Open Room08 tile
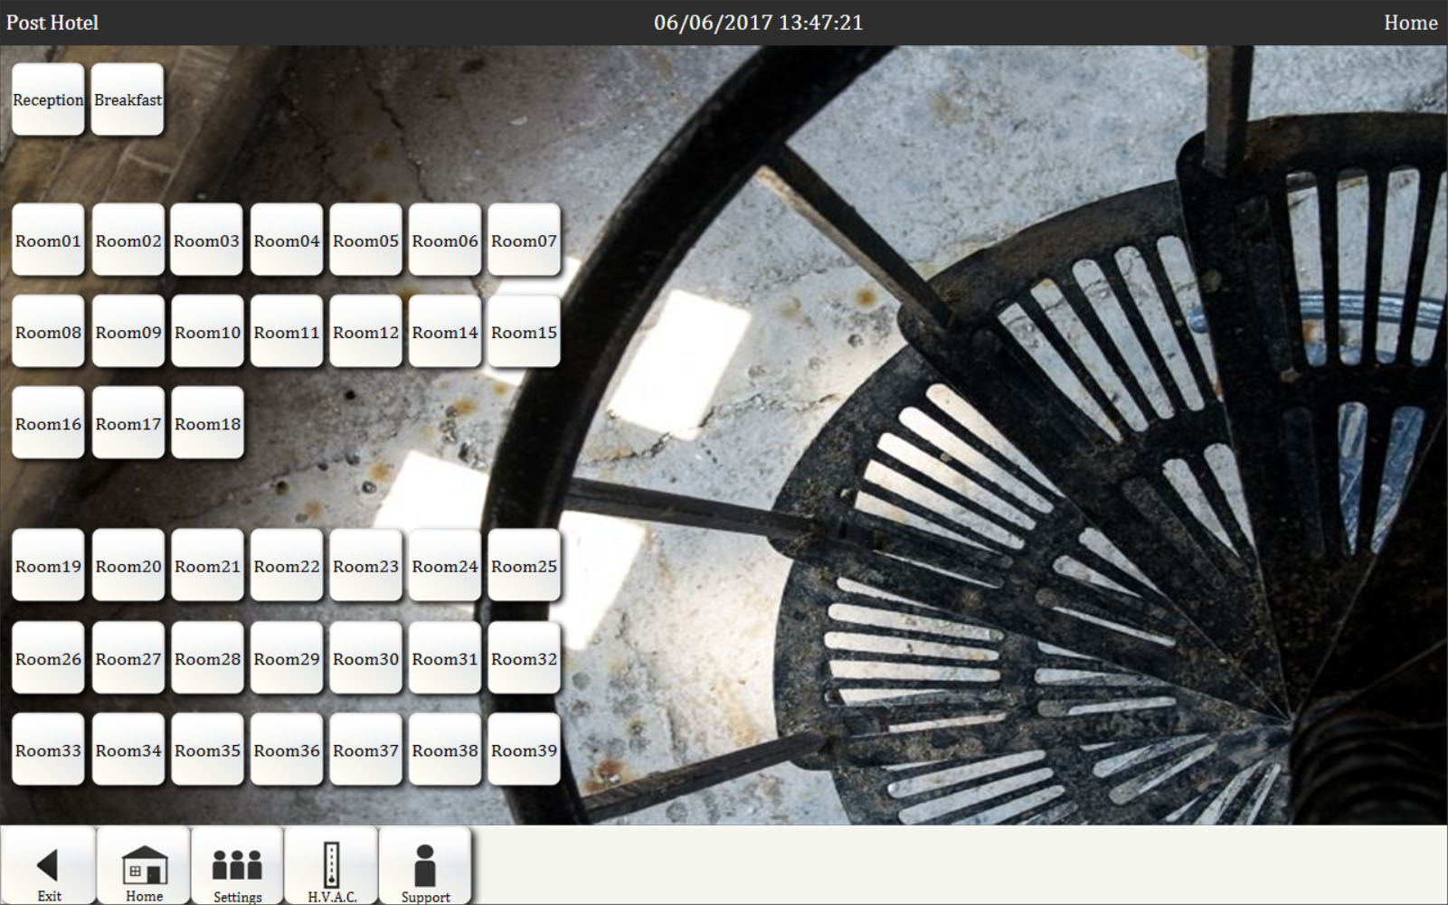 click(48, 332)
